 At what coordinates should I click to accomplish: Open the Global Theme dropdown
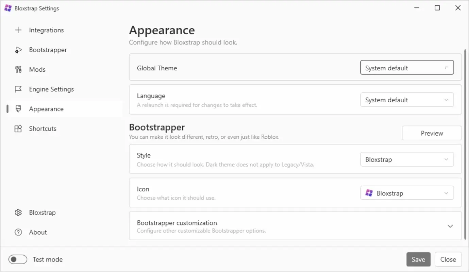(x=407, y=67)
